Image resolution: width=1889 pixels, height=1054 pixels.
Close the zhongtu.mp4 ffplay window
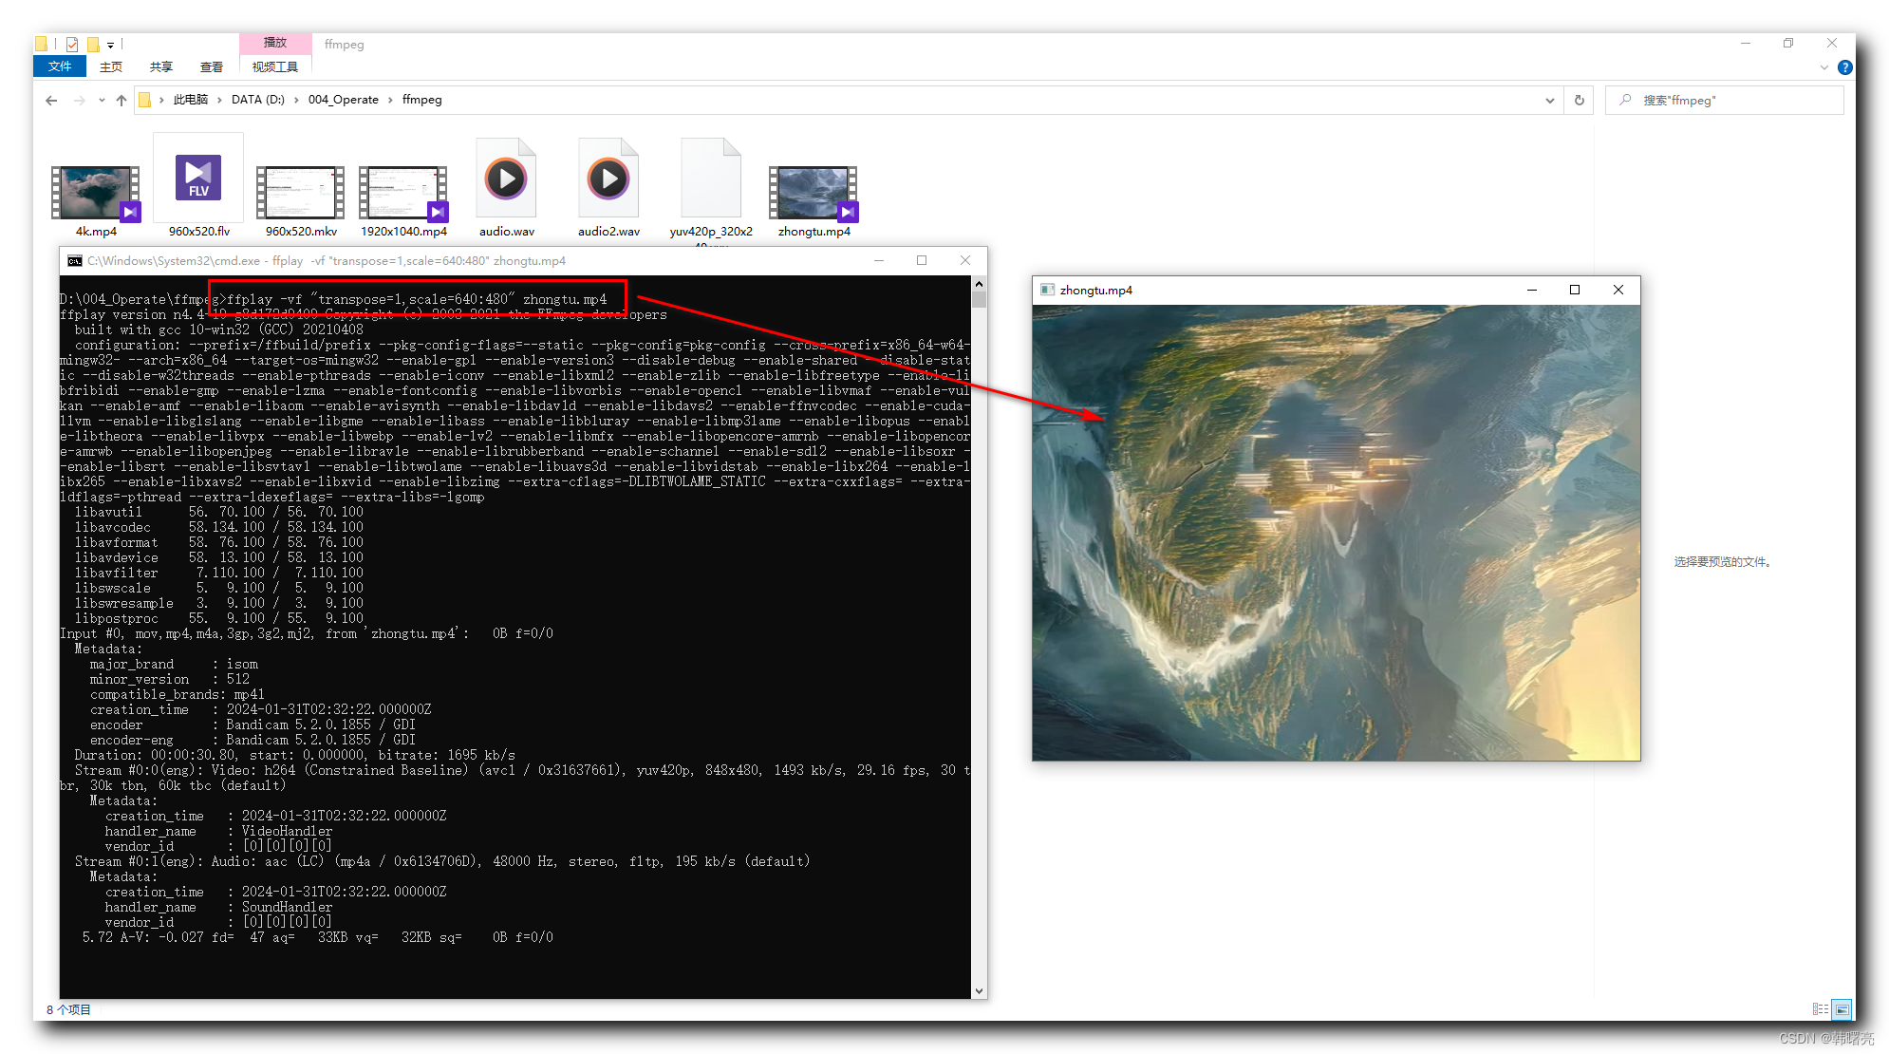coord(1618,291)
